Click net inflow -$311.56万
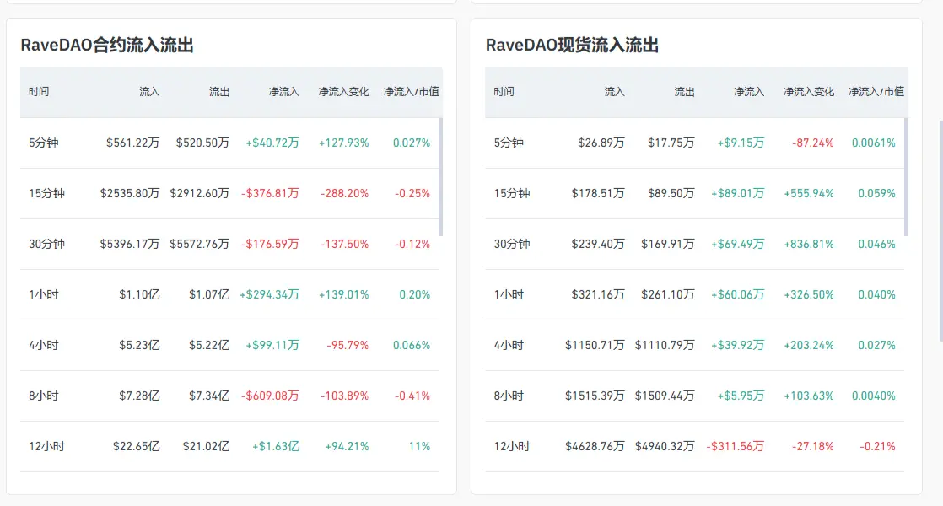 (x=736, y=446)
